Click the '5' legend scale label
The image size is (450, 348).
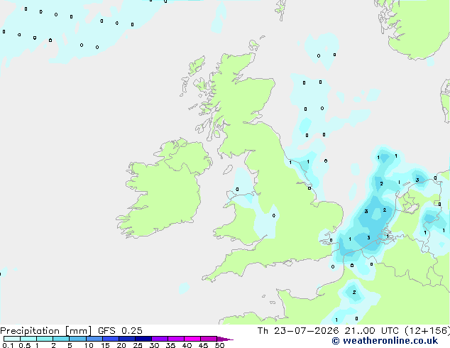tap(70, 345)
